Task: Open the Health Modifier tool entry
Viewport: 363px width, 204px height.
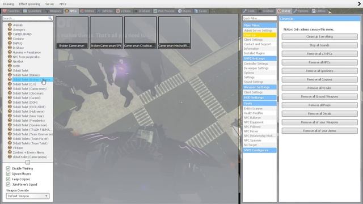Action: click(260, 113)
